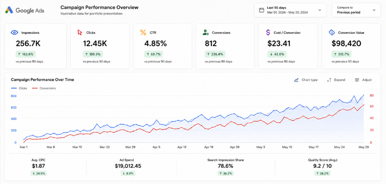Click the Cost / Conversion dollar icon
386x184 pixels.
point(268,32)
